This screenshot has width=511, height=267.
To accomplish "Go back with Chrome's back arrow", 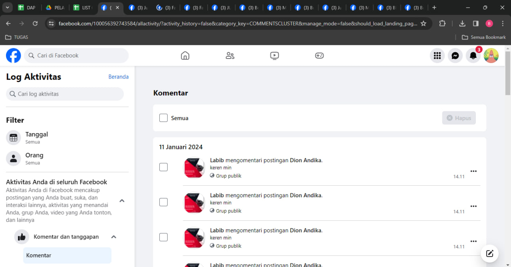I will [x=8, y=24].
